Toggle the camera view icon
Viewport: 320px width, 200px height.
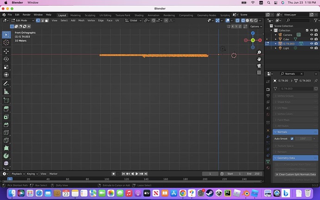point(259,65)
